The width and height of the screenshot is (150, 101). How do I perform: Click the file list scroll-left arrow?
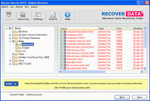(60, 71)
